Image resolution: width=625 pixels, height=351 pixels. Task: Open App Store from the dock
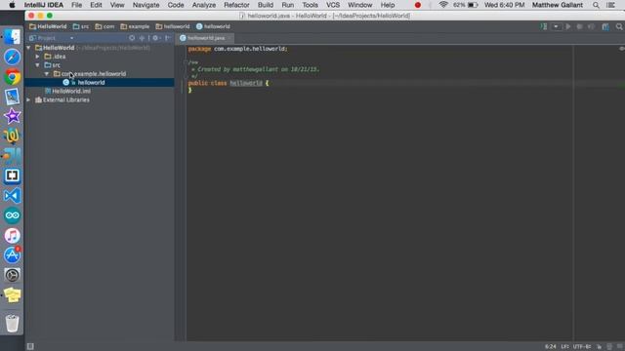[x=12, y=255]
